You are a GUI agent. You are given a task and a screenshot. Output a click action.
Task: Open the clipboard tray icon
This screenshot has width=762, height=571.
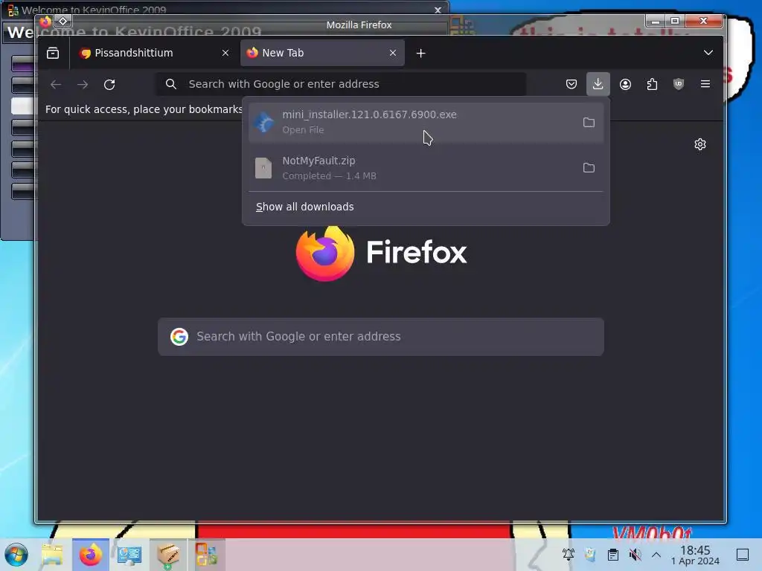pos(613,554)
